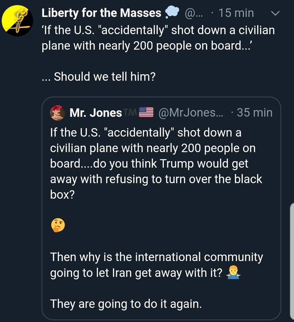Click the main tweet's quoted sentence about civilian plane
Image resolution: width=294 pixels, height=322 pixels.
tap(158, 38)
